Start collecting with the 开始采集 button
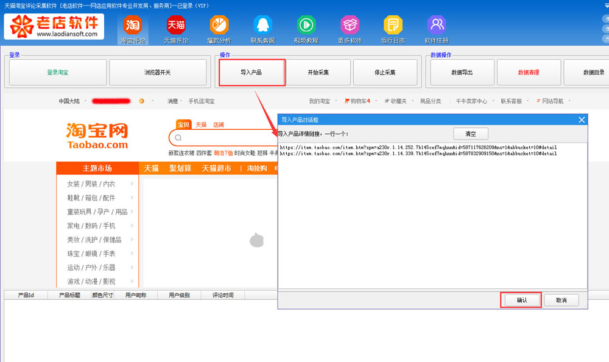The image size is (609, 362). tap(319, 73)
